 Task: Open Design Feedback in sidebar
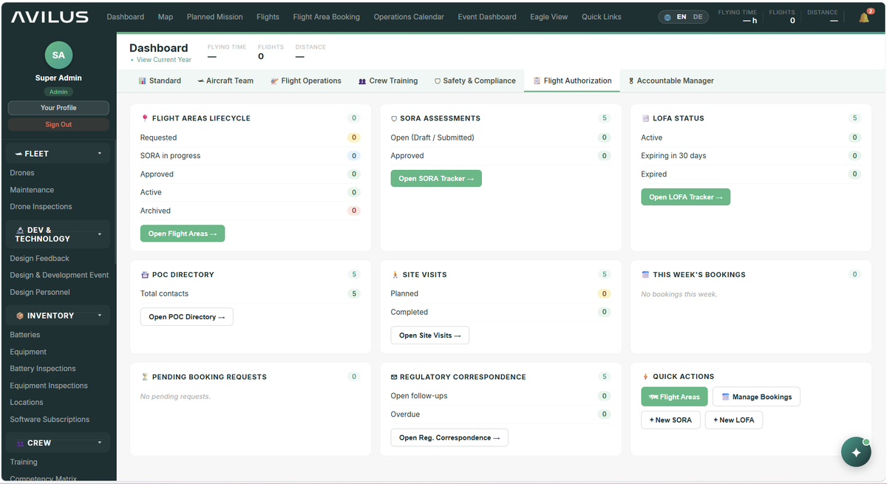[39, 259]
